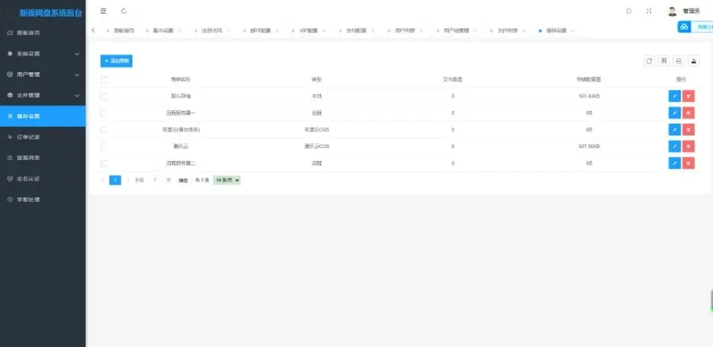Screen dimensions: 713x347
Task: Switch to the 用户组管理 tab
Action: pos(456,30)
